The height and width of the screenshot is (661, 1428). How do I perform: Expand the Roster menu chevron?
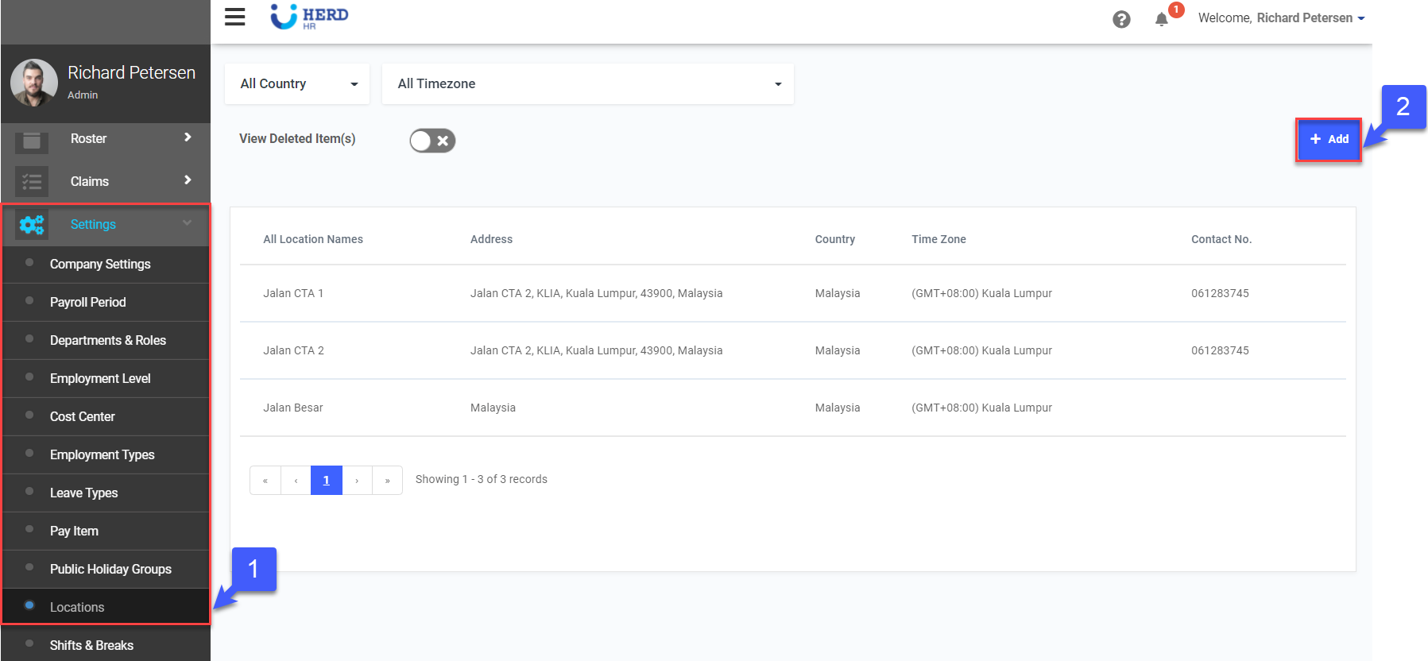click(x=188, y=137)
